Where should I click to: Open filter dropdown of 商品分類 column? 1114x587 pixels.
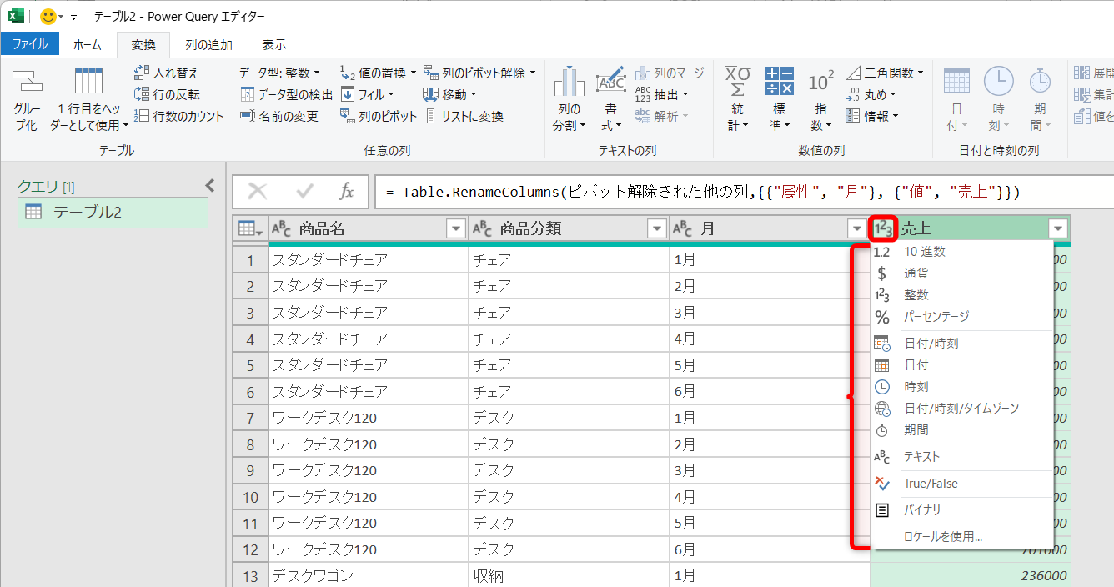pos(657,228)
